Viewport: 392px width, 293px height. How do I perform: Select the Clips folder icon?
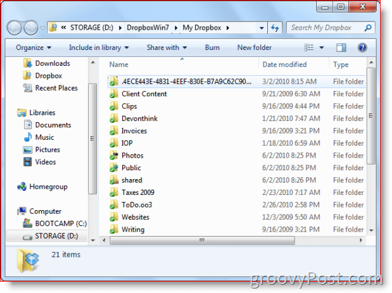coord(114,106)
